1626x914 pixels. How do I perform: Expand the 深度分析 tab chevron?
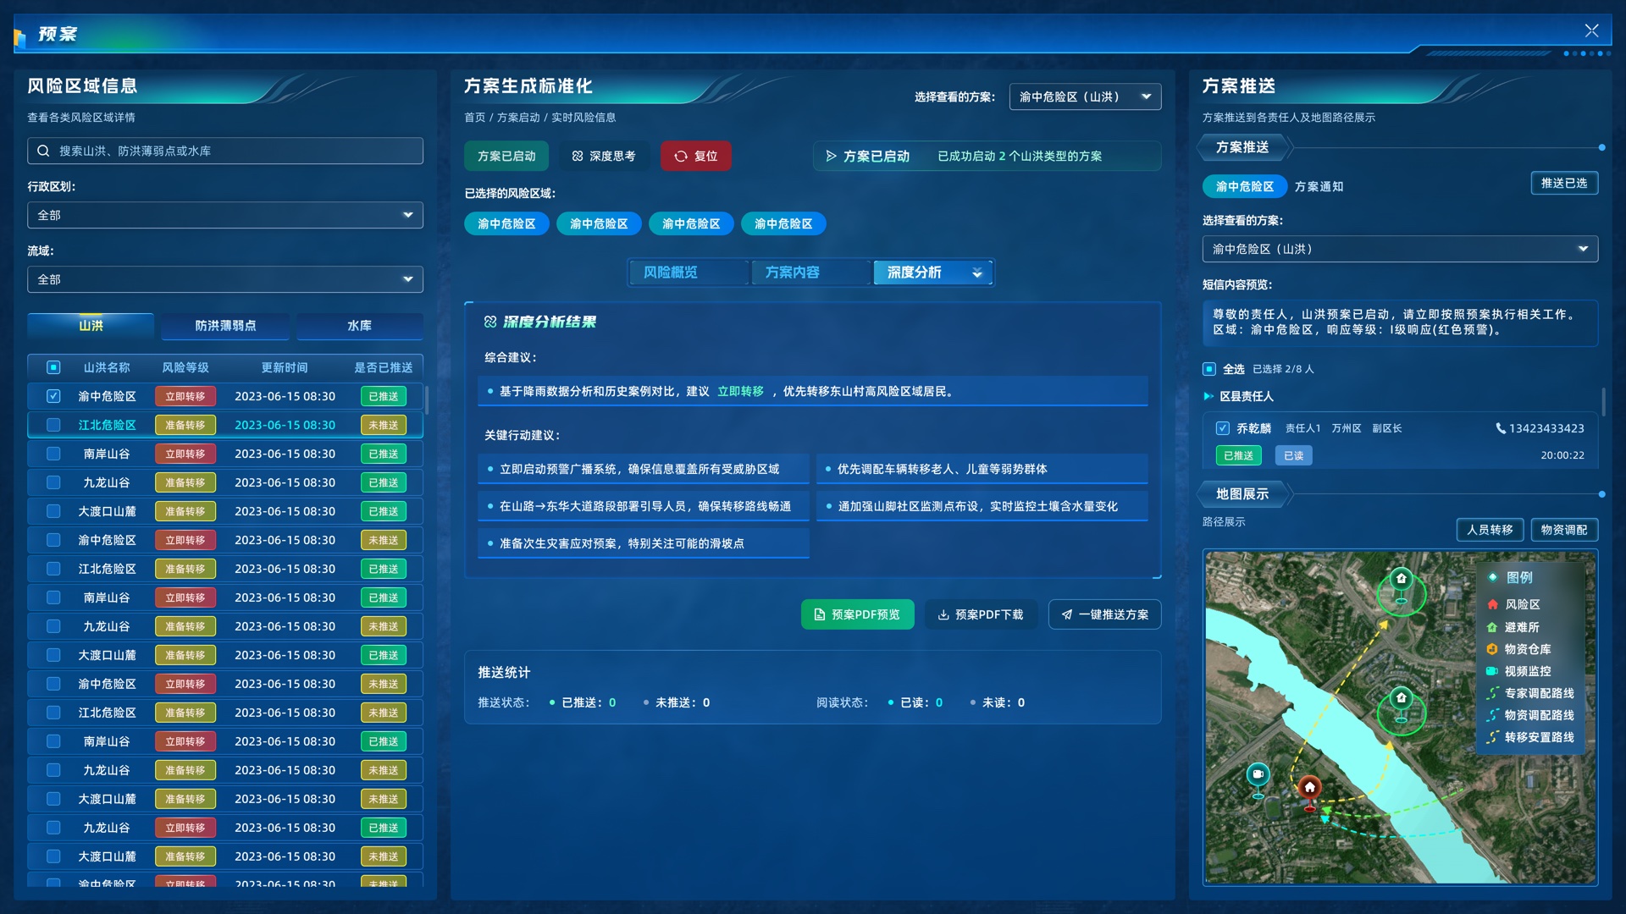pos(977,273)
